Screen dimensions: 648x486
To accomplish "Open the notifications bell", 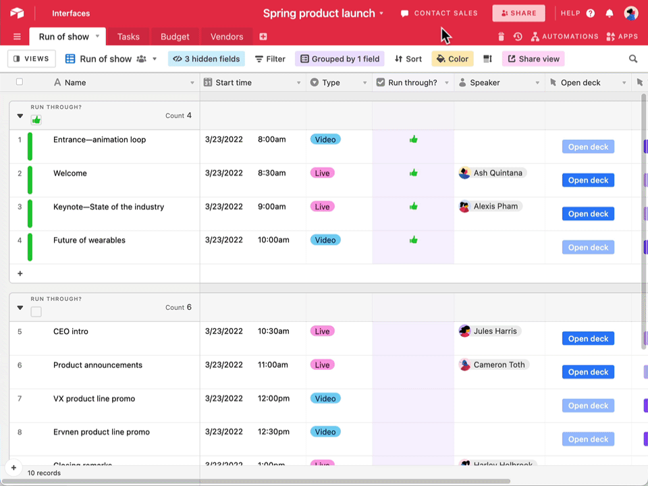I will click(x=609, y=13).
